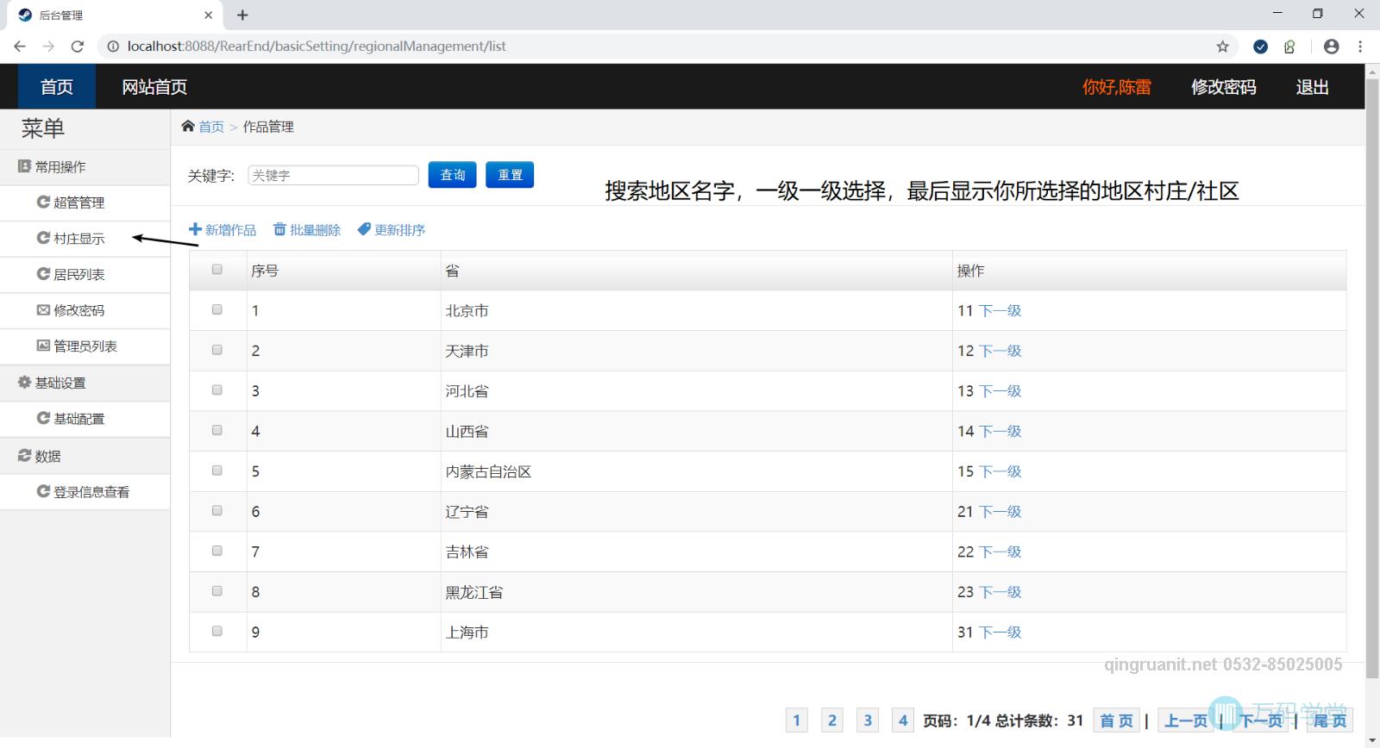Viewport: 1380px width, 748px height.
Task: Open the 首页 top navigation tab
Action: coord(57,86)
